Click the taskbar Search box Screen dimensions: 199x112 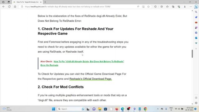[71, 109]
